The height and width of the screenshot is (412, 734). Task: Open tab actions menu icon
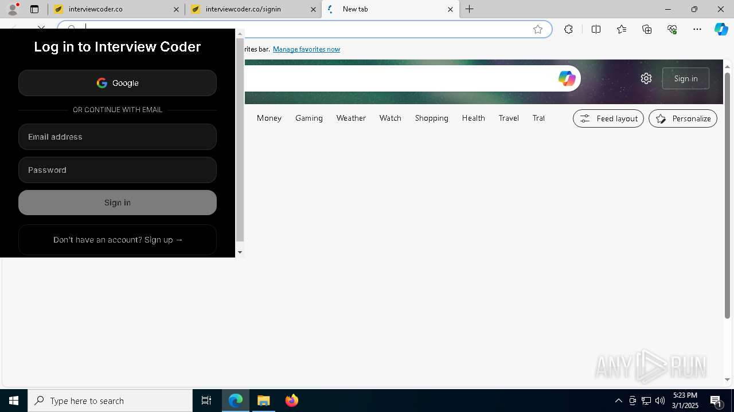[34, 9]
